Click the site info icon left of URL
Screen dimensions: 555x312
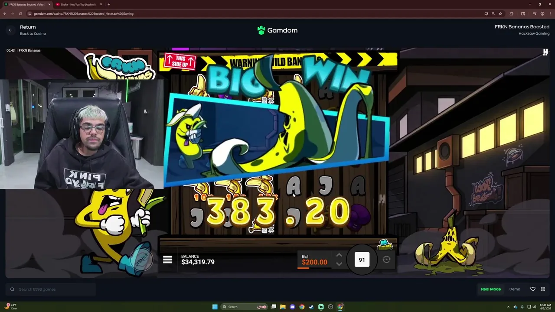30,13
